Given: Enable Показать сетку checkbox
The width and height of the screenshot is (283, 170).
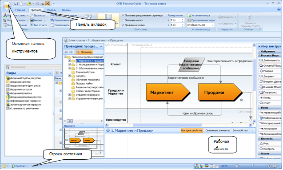Looking at the screenshot, I should 123,20.
